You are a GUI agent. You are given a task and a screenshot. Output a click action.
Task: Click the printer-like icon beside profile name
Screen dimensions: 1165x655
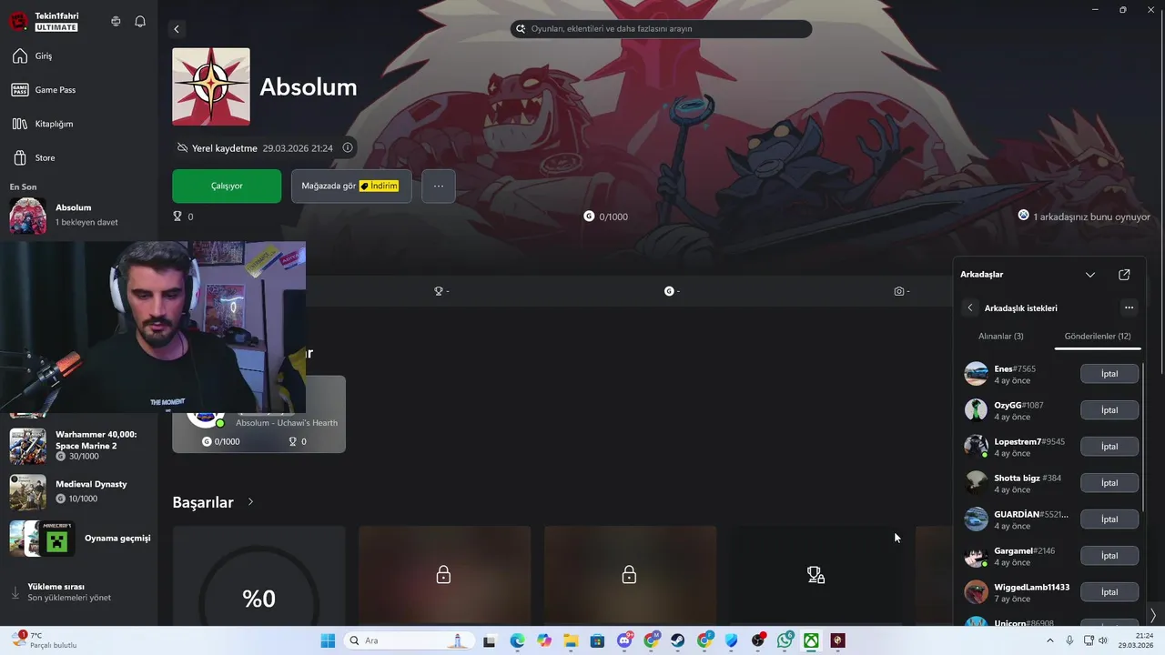[x=116, y=21]
